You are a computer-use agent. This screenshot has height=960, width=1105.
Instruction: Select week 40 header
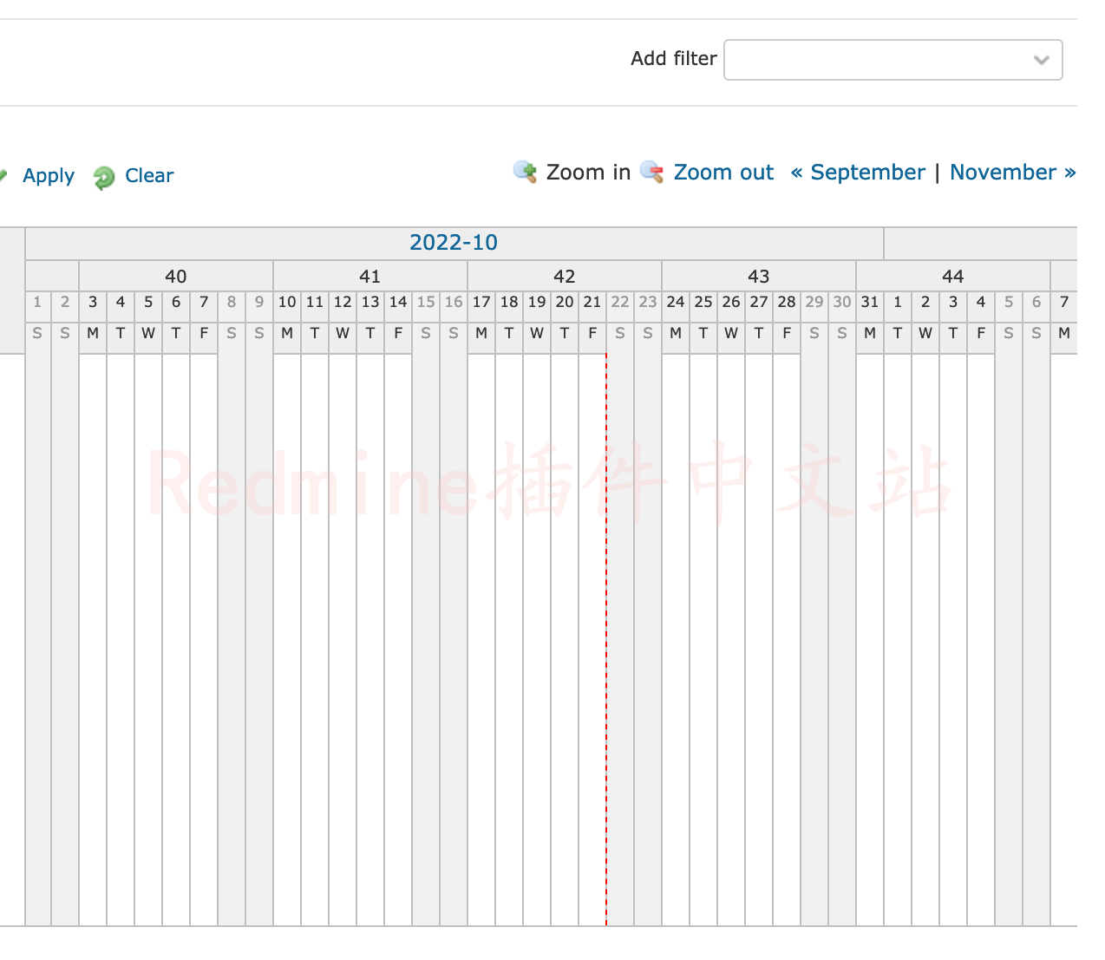click(176, 276)
